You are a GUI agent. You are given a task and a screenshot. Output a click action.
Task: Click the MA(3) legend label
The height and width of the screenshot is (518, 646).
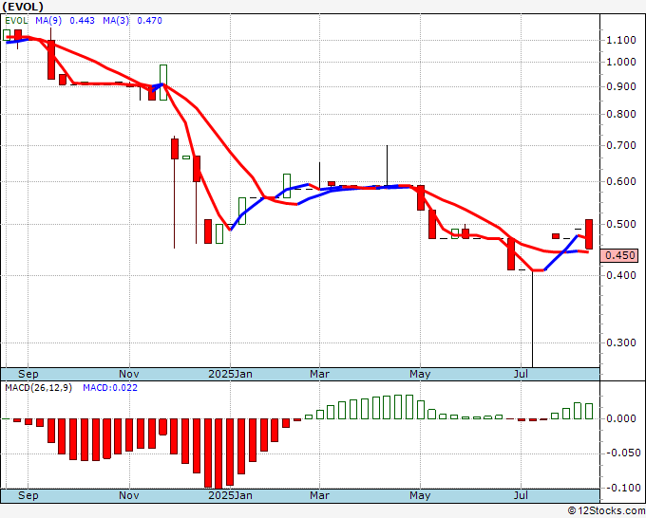[x=116, y=21]
